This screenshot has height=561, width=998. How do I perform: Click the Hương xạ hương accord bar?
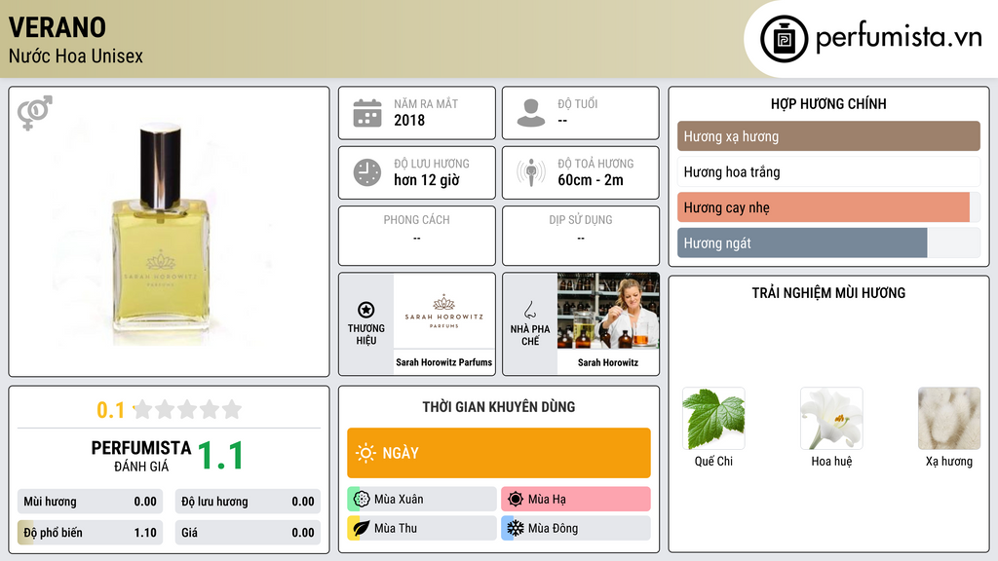point(828,136)
